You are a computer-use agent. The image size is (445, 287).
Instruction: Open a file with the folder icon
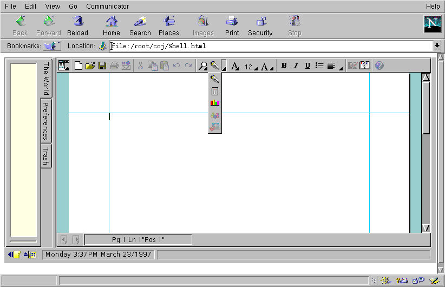coord(90,66)
